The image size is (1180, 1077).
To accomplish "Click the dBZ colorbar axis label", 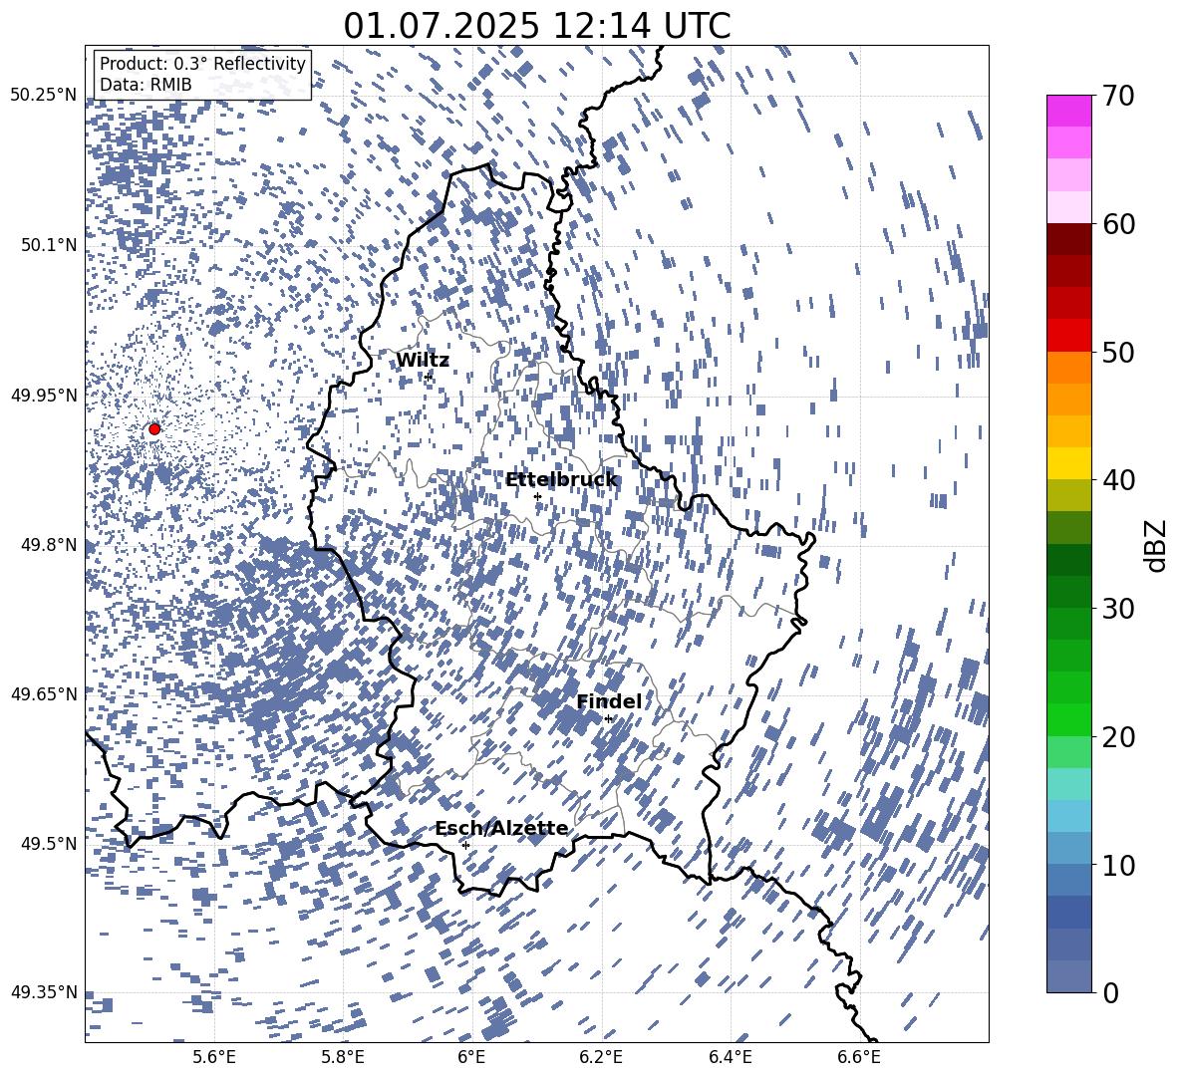I will (1155, 545).
